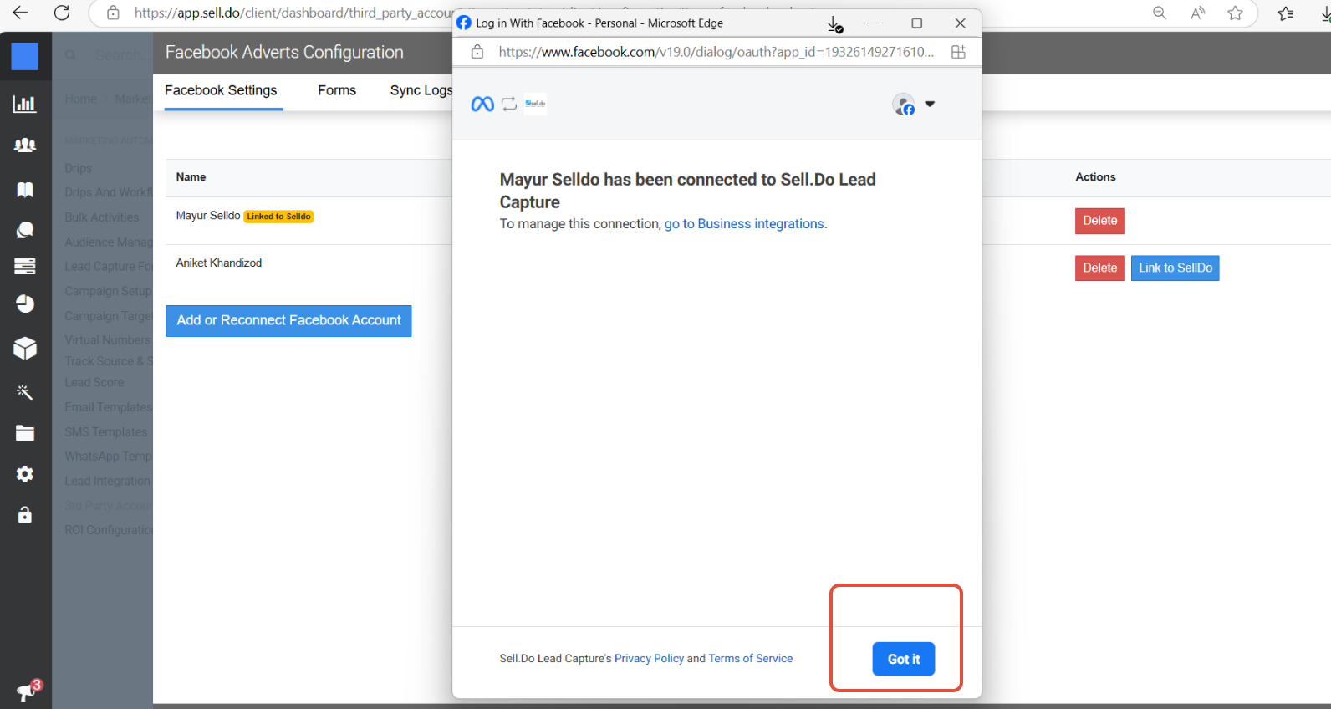The height and width of the screenshot is (709, 1331).
Task: Click Link to SellDo for Aniket Khandizod
Action: point(1175,268)
